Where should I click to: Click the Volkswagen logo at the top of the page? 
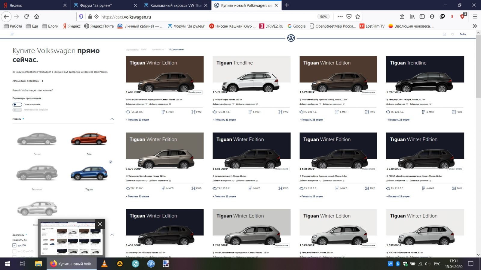[291, 38]
